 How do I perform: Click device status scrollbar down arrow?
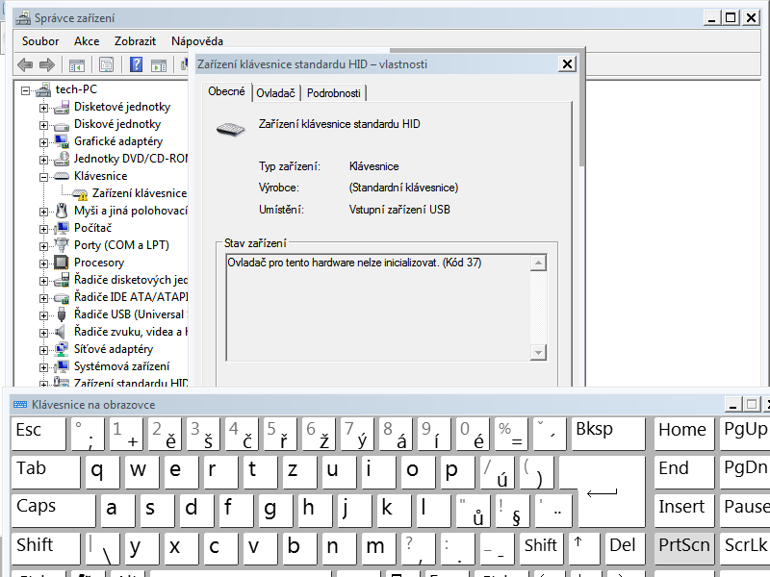539,354
